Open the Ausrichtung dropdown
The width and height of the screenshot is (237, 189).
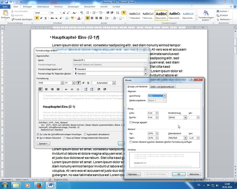165,96
